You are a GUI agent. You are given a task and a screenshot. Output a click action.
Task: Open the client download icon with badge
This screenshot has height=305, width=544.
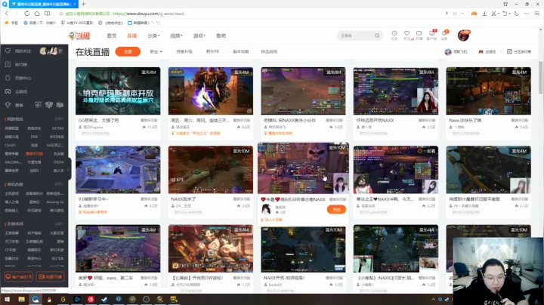coord(431,34)
